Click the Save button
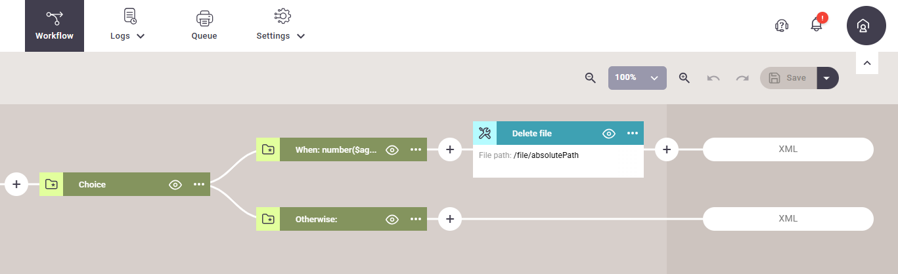Screen dimensions: 898x274 click(x=788, y=78)
